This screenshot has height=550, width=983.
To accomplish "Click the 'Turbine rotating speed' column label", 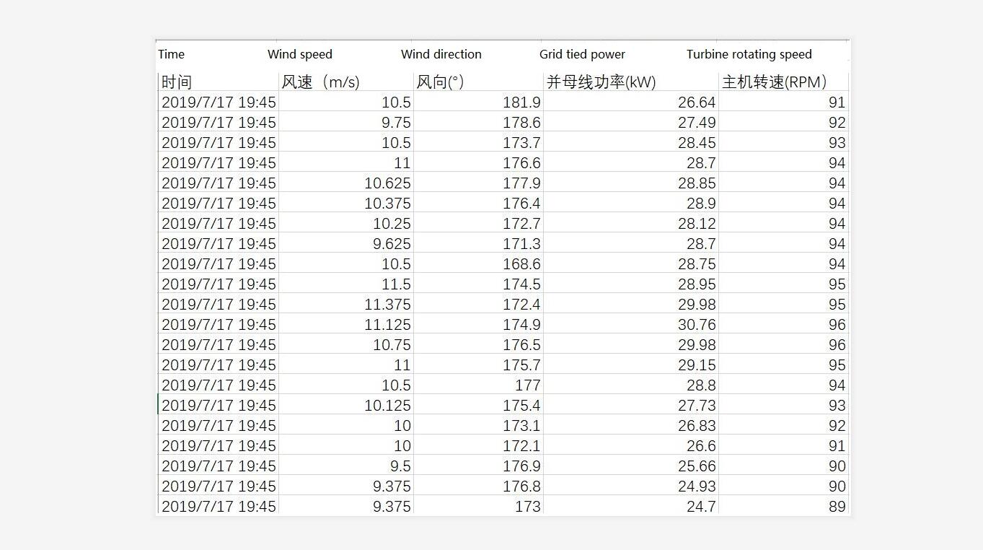I will (749, 54).
